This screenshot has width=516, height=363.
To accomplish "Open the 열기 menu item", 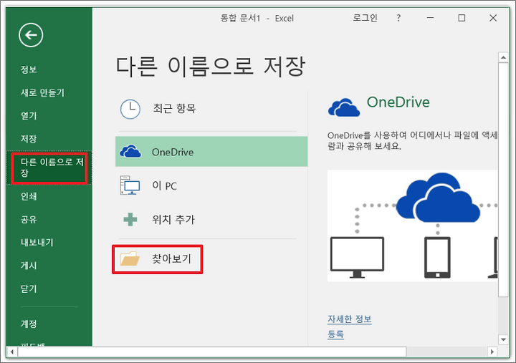I will click(x=29, y=116).
